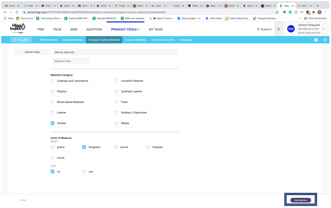Check the Synthetic Leather checkbox
Screen dimensions: 331x208
tap(116, 91)
